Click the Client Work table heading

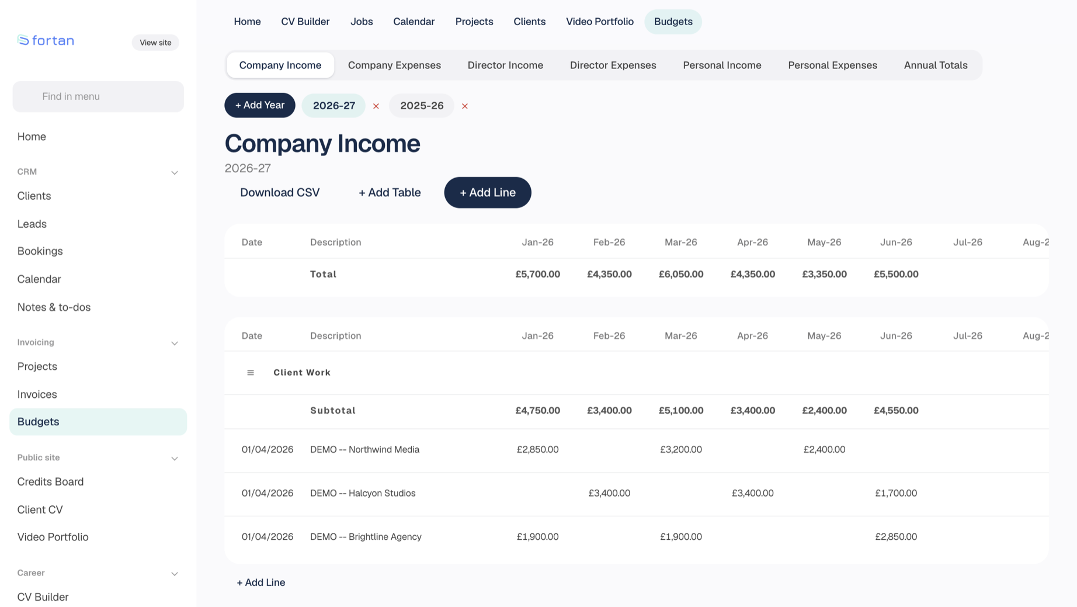coord(302,373)
